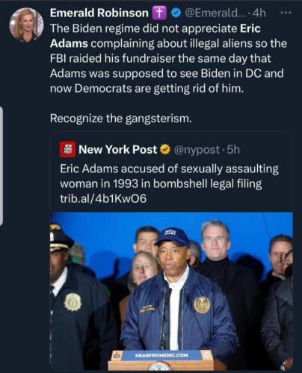
Task: Click the gold verified badge
Action: [x=165, y=150]
